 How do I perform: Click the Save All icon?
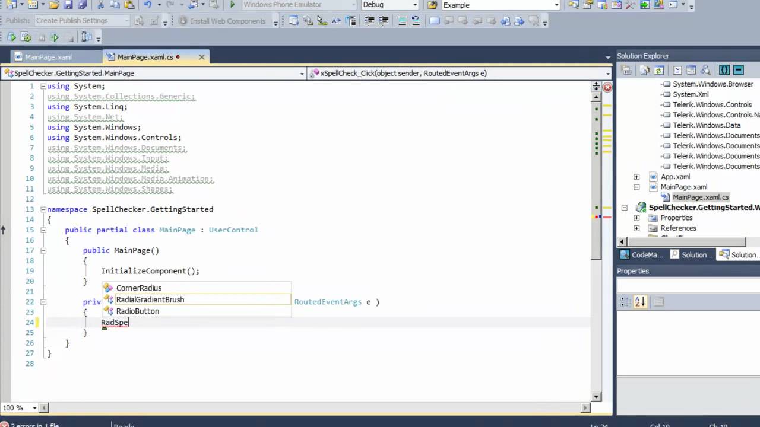pos(82,5)
